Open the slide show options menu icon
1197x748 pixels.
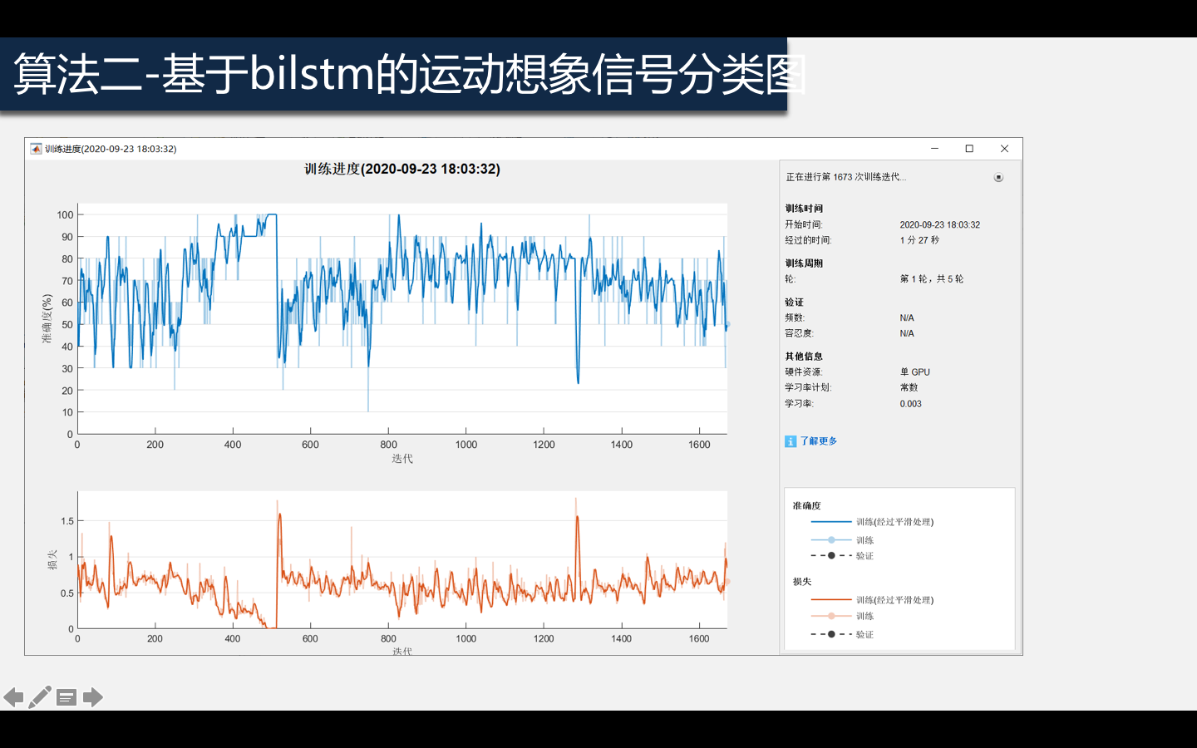coord(66,697)
